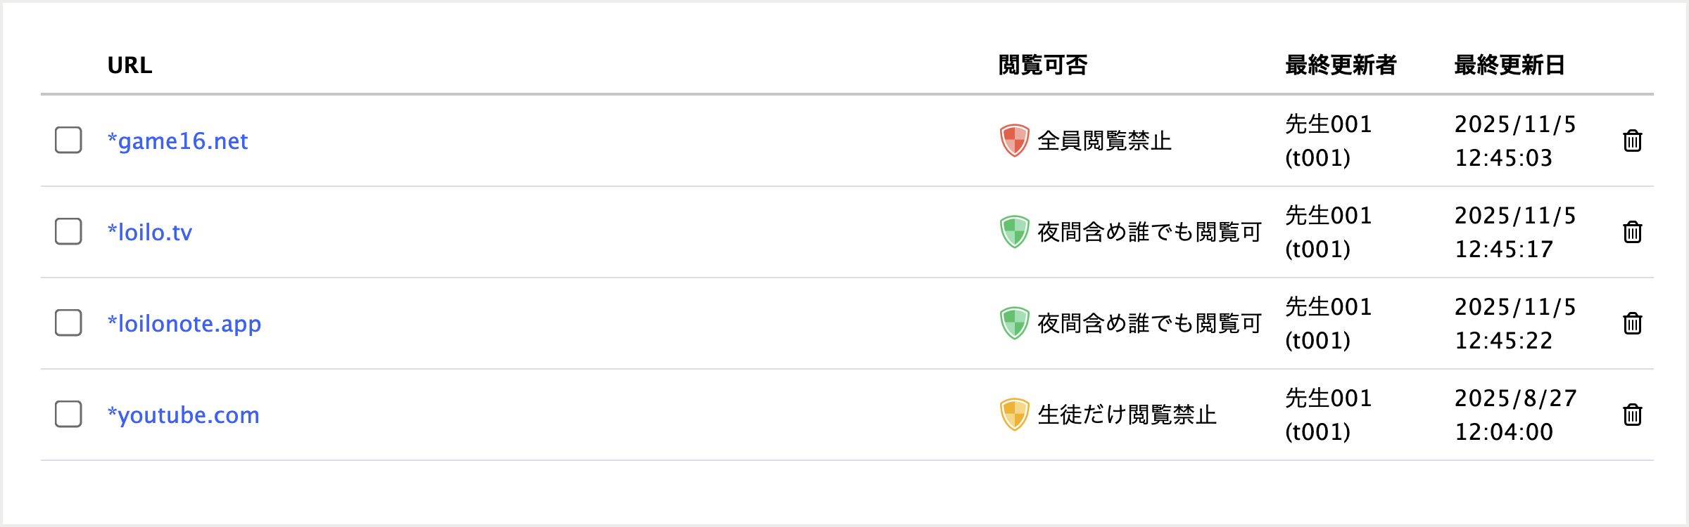1689x527 pixels.
Task: Tick the checkbox next to *loilonote.app
Action: 68,323
